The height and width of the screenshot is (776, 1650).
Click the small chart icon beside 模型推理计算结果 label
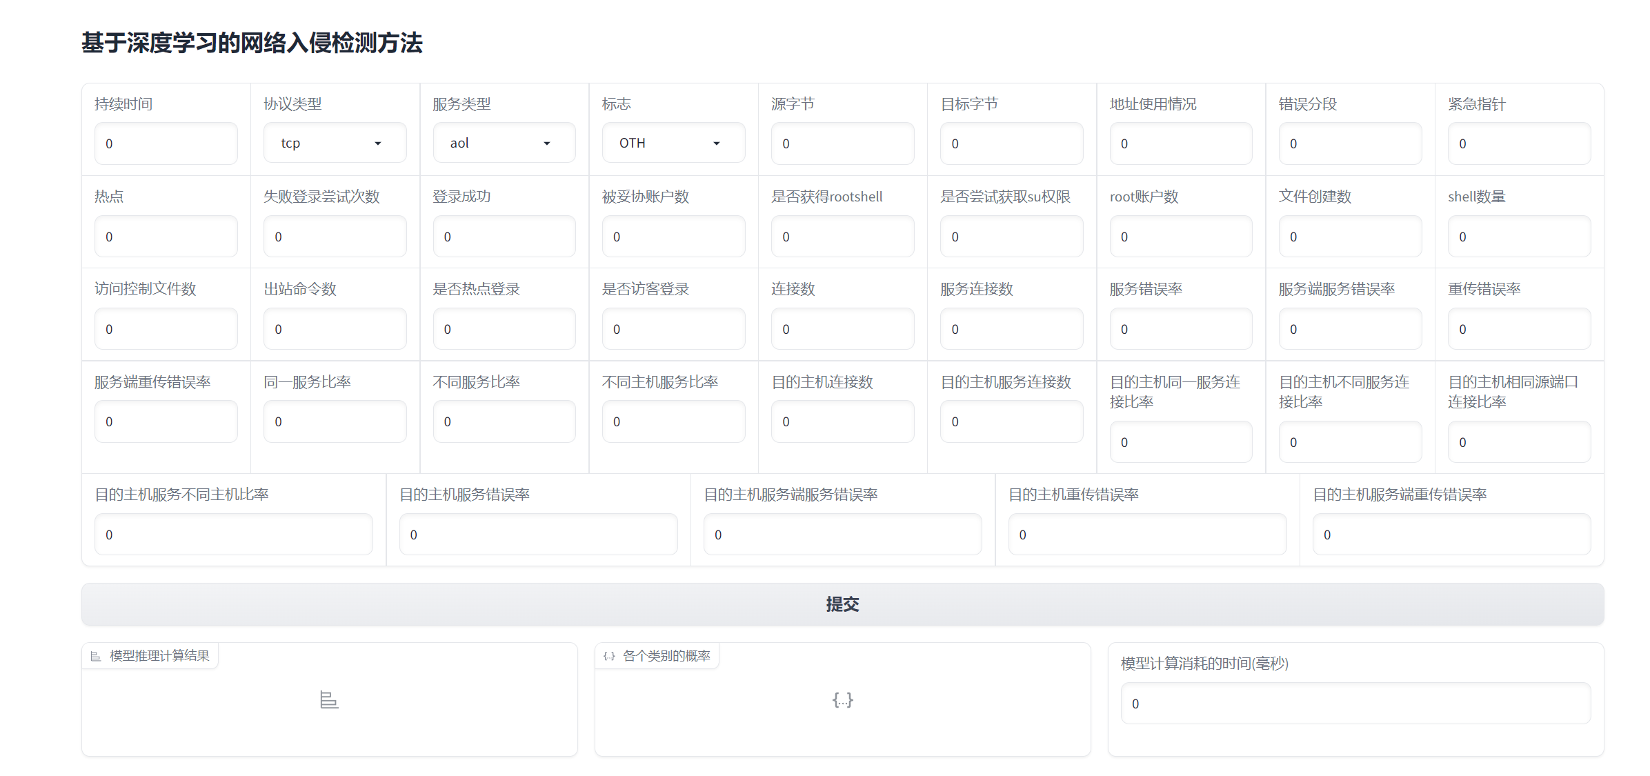[96, 656]
